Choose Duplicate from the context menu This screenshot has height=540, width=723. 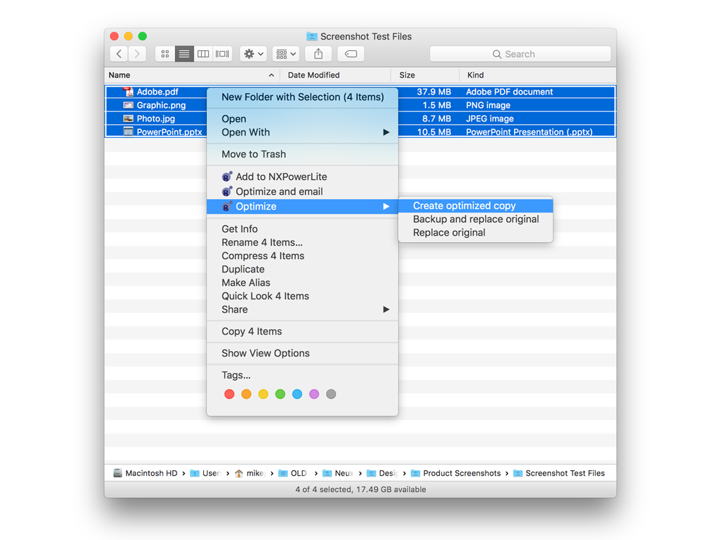[302, 270]
